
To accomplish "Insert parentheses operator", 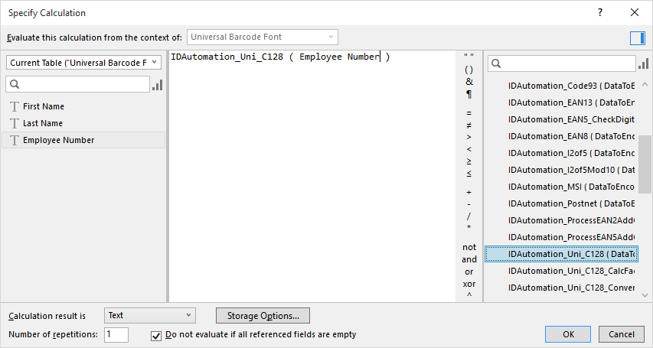I will pos(469,70).
